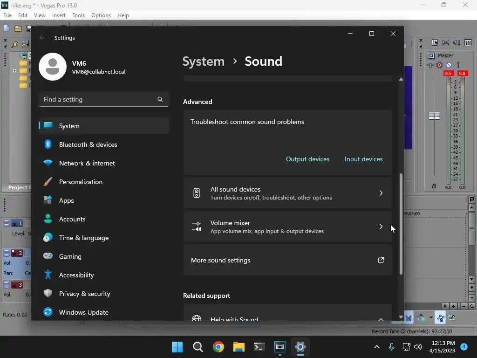Go to the Gaming settings

tap(104, 256)
